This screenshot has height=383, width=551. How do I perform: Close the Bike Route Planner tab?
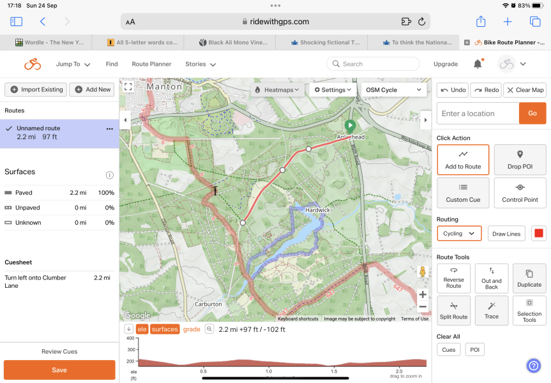[467, 43]
